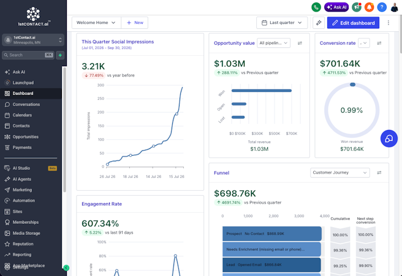Expand the Last quarter date dropdown
Image resolution: width=402 pixels, height=276 pixels.
[x=282, y=23]
